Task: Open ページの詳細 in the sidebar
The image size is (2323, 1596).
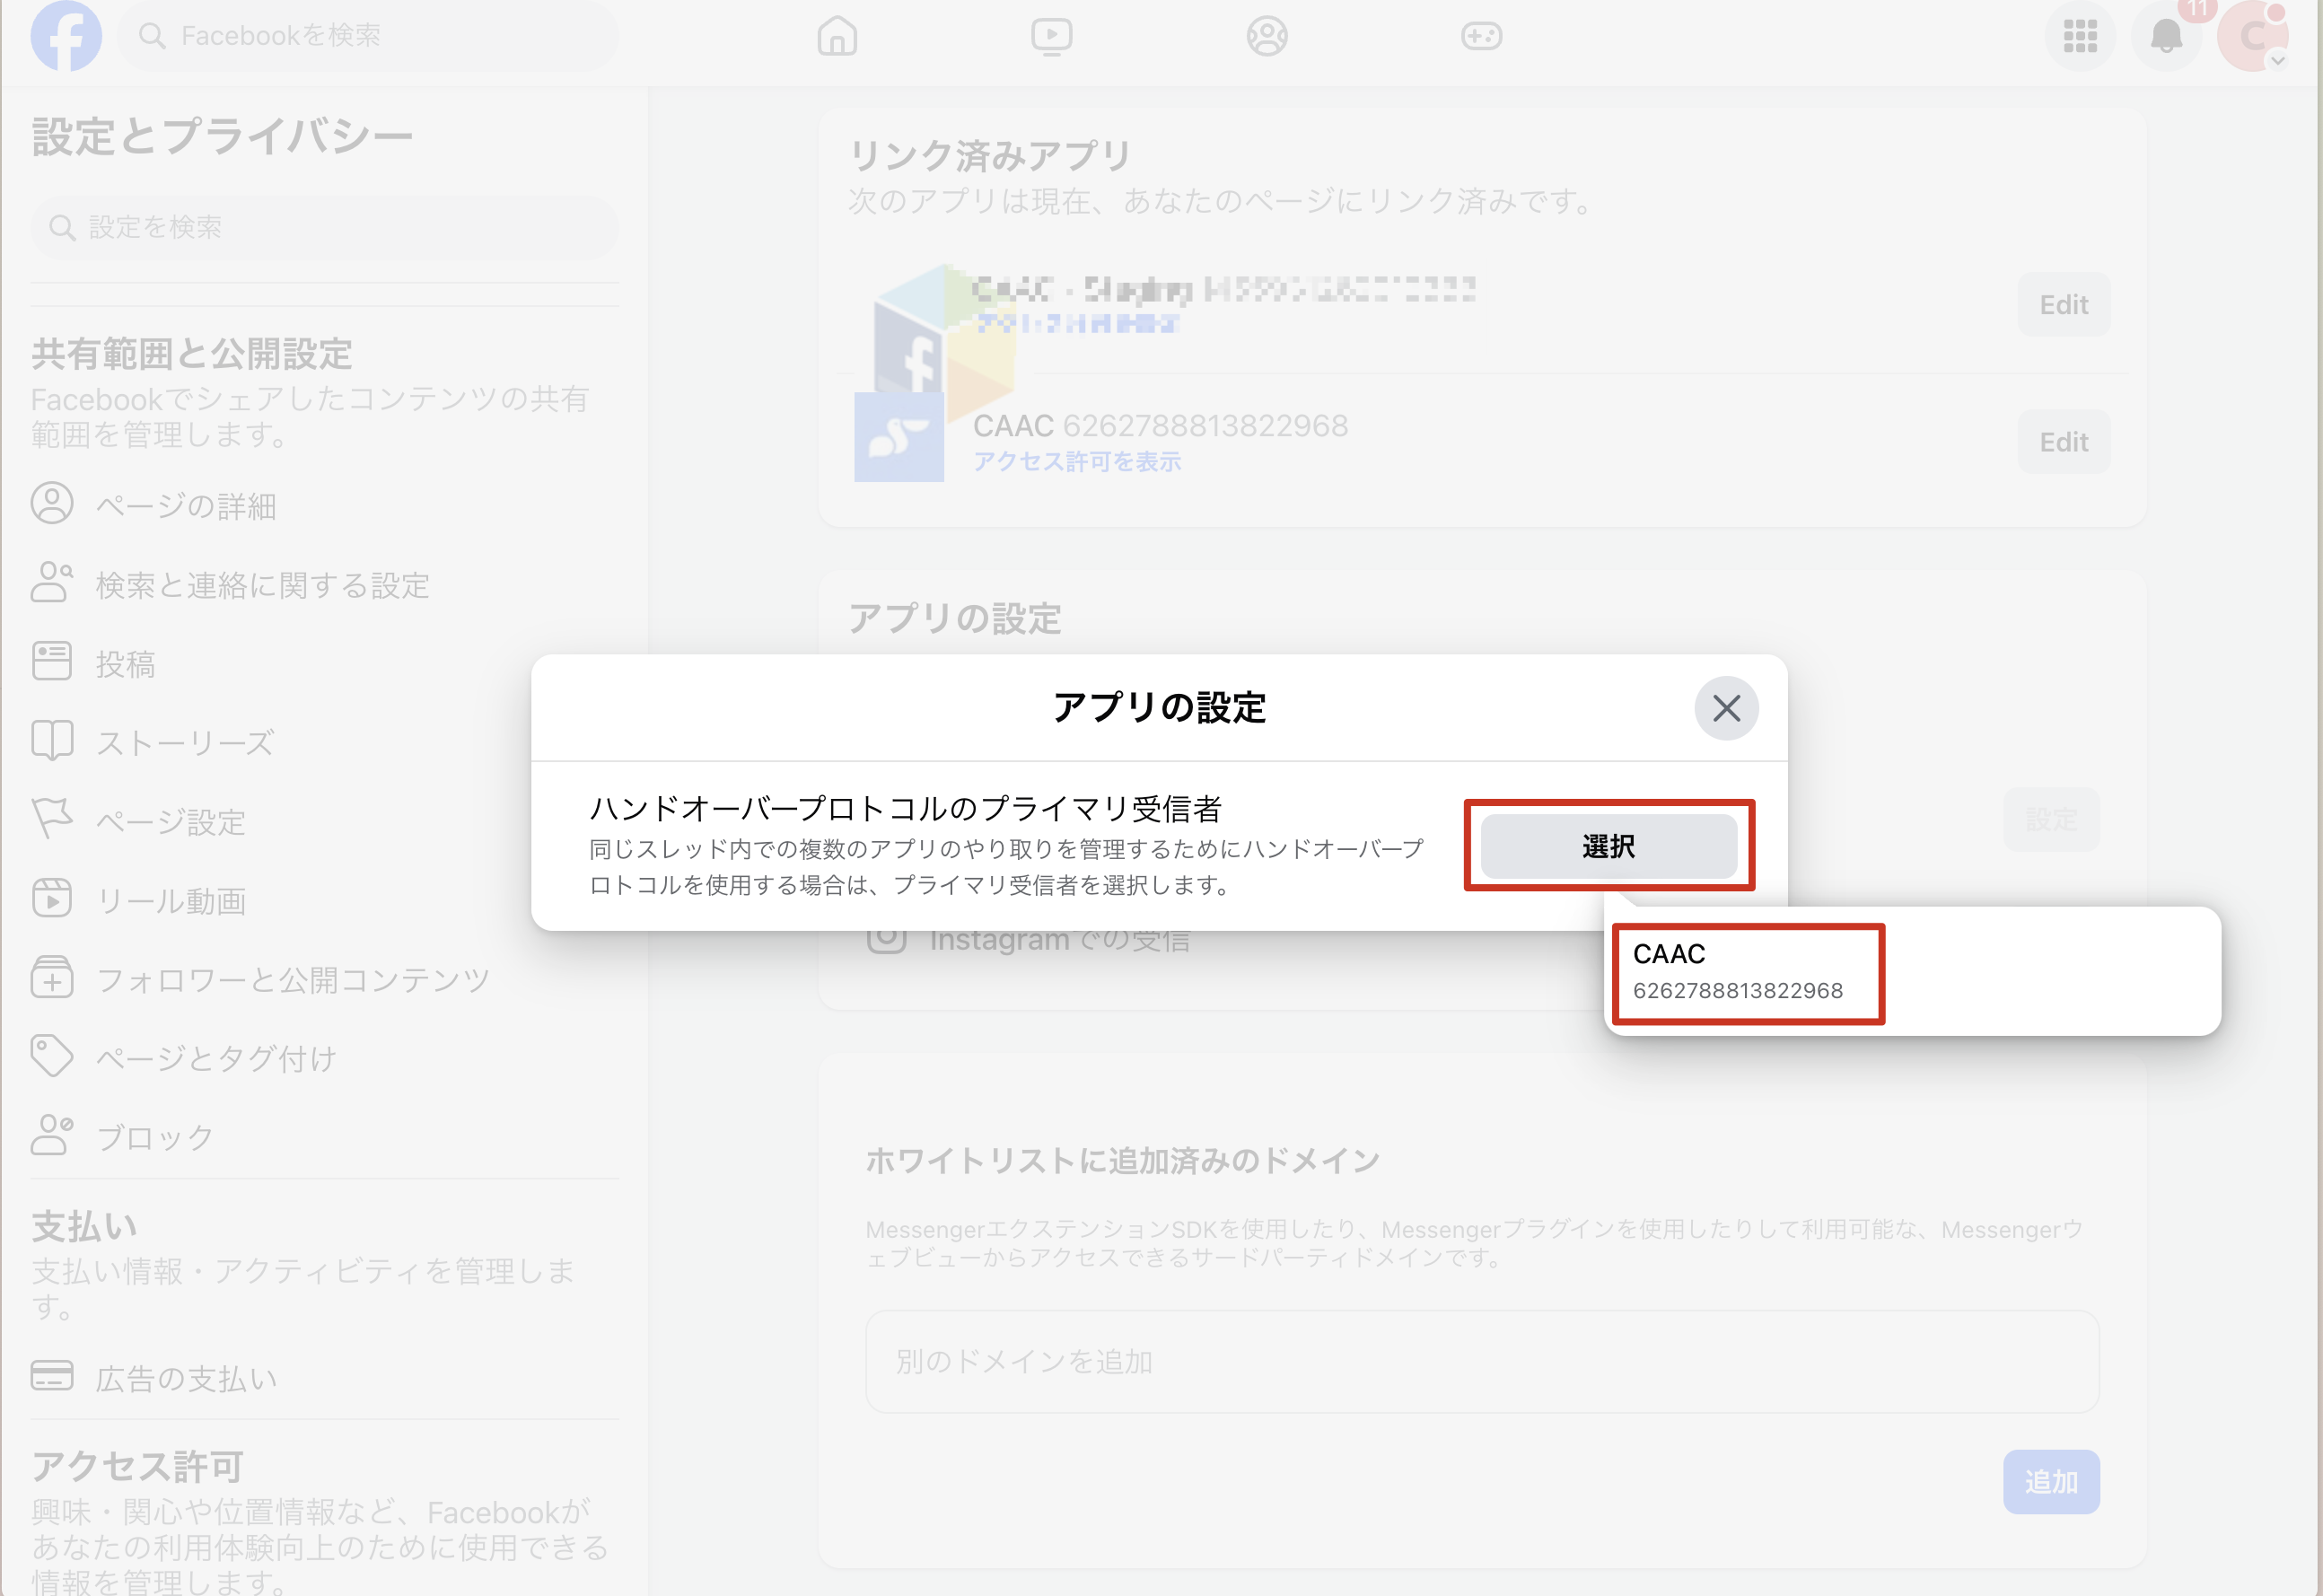Action: (325, 505)
